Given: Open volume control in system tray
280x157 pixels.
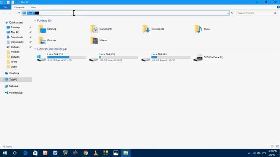Looking at the screenshot, I should click(x=259, y=153).
